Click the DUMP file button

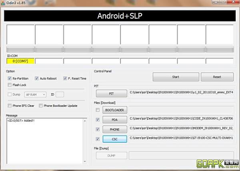112,155
